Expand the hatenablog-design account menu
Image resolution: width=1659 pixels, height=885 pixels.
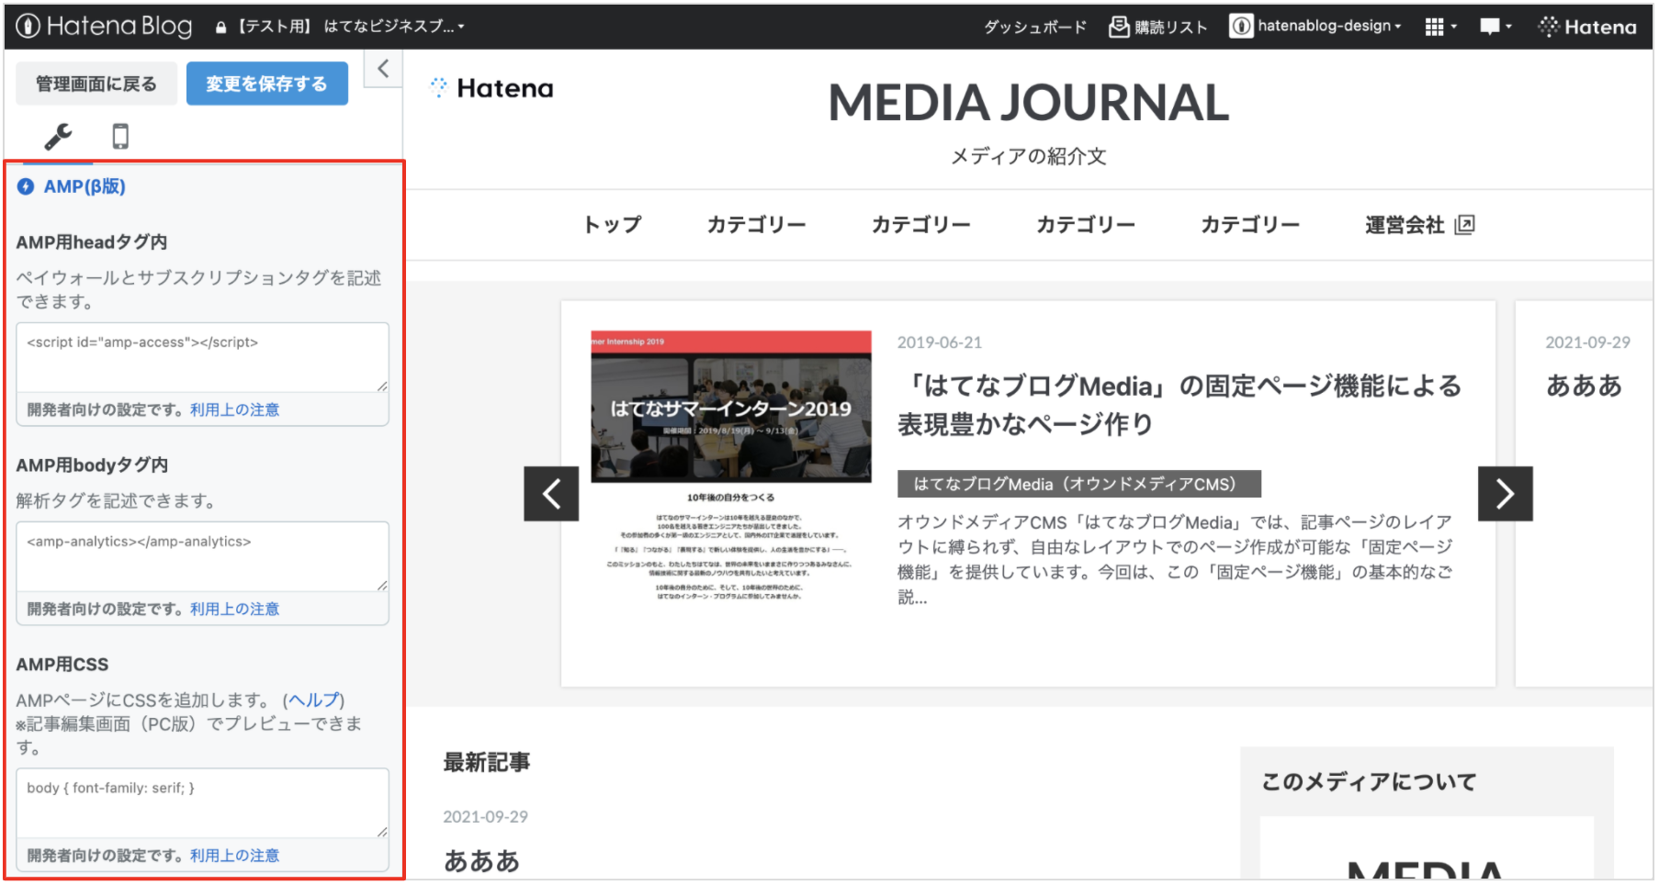[x=1316, y=27]
